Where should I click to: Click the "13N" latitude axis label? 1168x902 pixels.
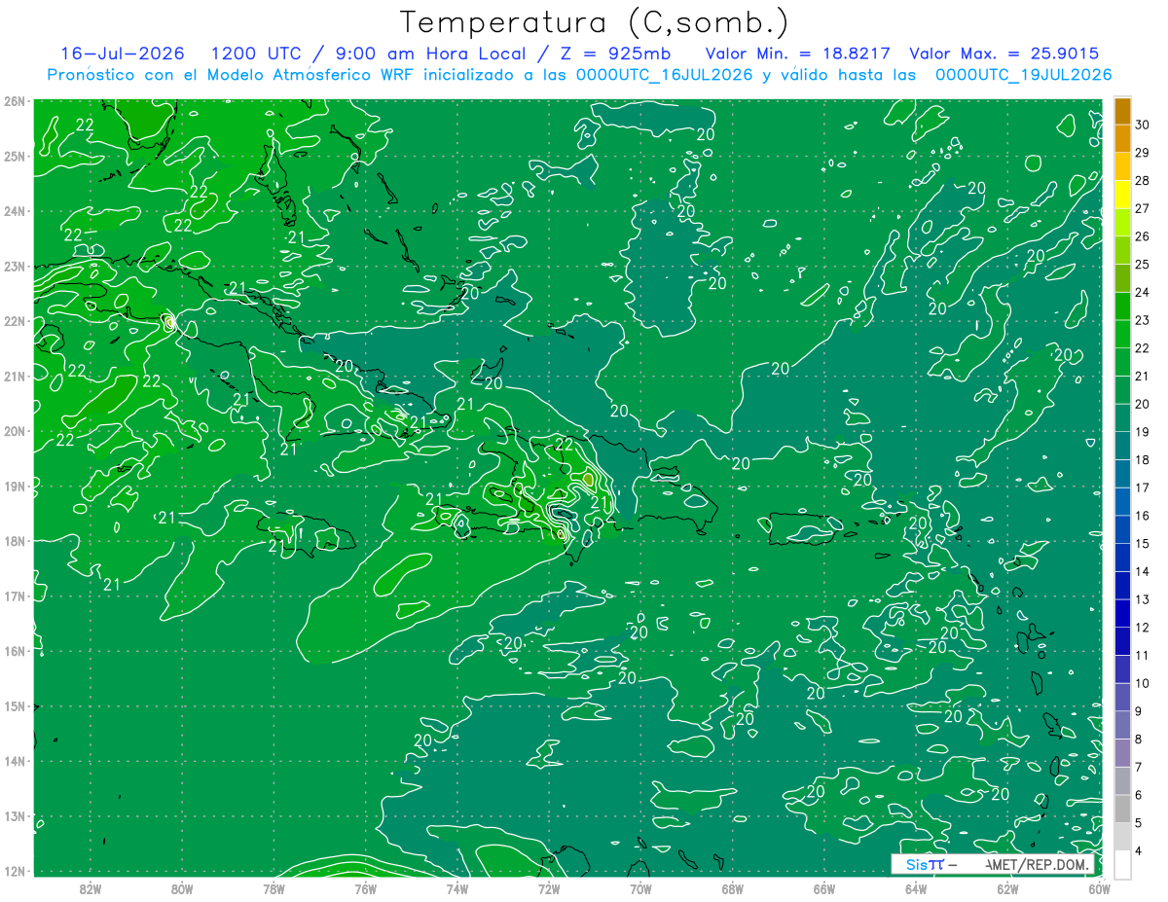tap(15, 815)
